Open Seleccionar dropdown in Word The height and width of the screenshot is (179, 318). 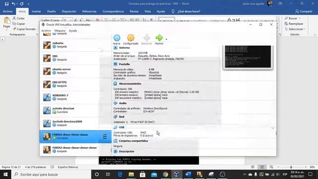[295, 29]
